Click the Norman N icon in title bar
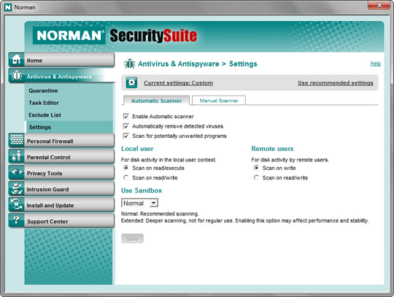The width and height of the screenshot is (394, 297). click(8, 7)
